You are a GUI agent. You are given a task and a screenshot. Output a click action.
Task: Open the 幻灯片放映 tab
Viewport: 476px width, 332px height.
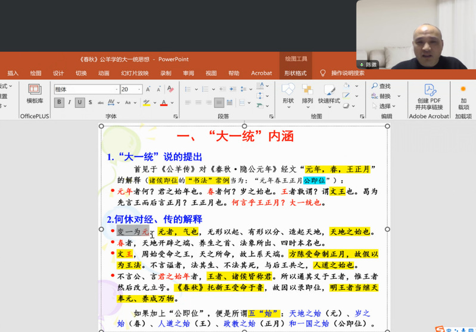click(x=135, y=73)
